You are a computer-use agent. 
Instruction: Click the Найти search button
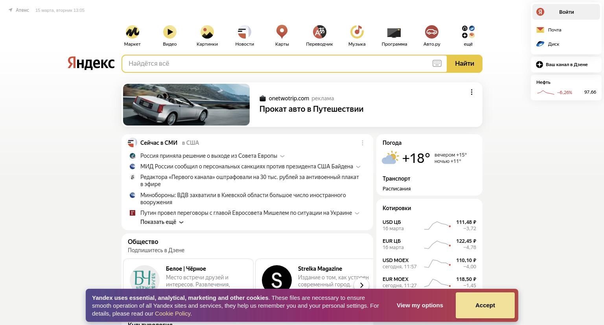click(464, 63)
